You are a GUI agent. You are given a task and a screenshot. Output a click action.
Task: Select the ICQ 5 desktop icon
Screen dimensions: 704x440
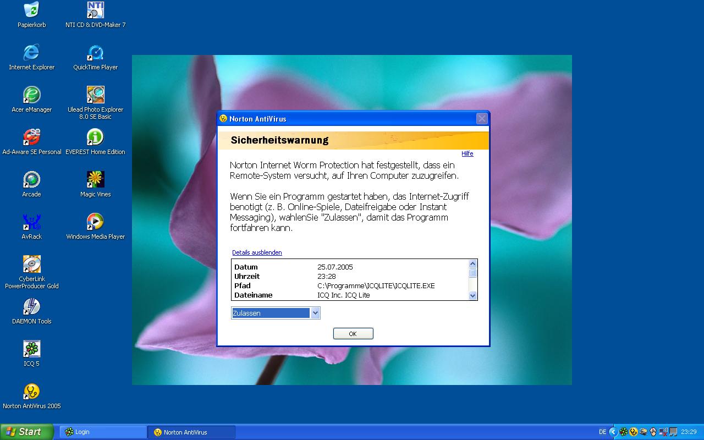pos(31,349)
